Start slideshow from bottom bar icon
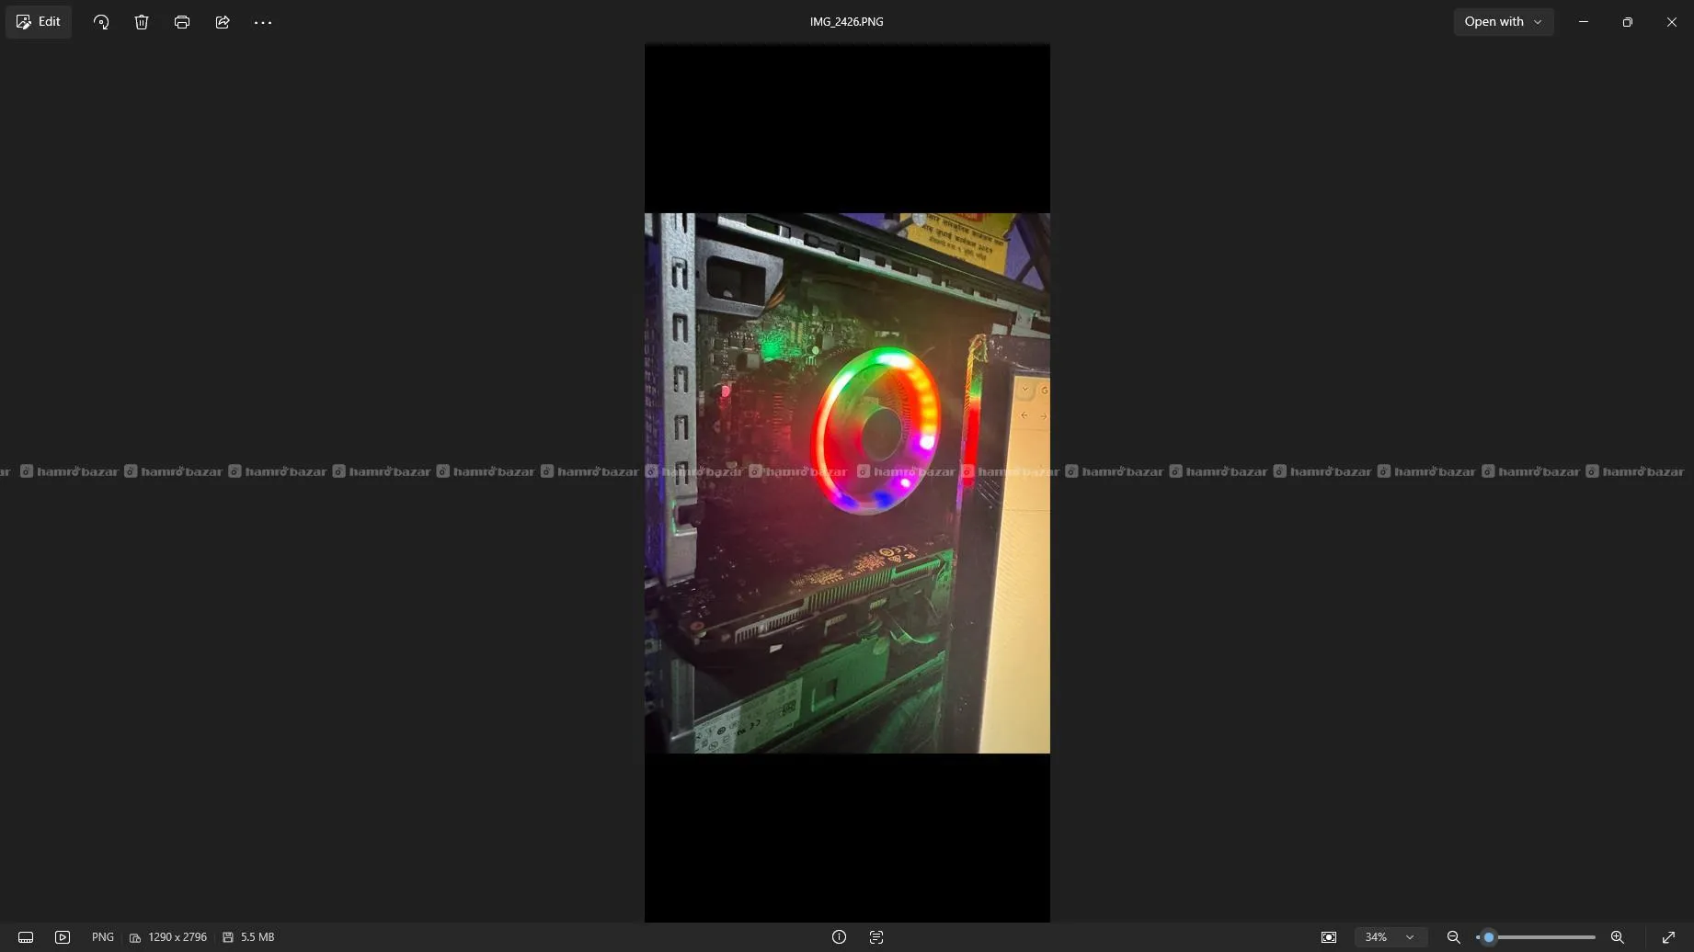Screen dimensions: 1694x952 (63, 937)
